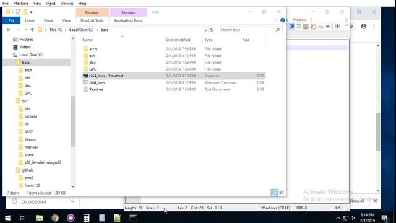This screenshot has width=396, height=223.
Task: Refresh the bass folder view
Action: click(212, 30)
